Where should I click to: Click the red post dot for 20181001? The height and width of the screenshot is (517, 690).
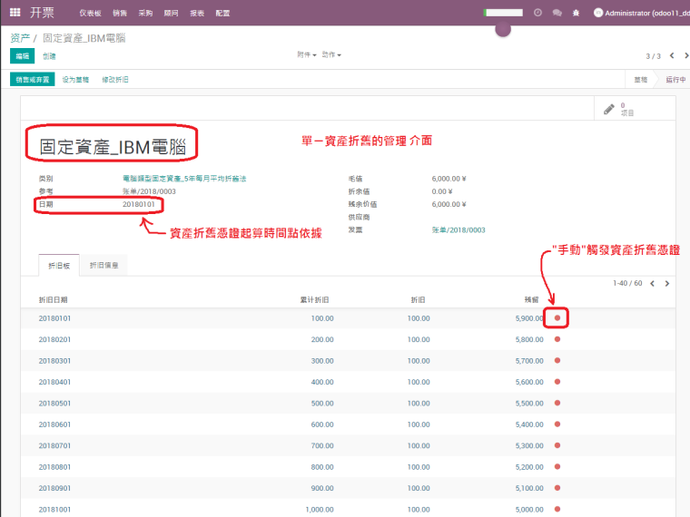click(557, 509)
